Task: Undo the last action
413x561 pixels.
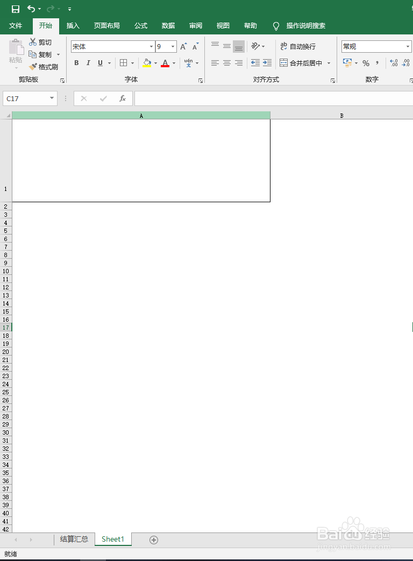Action: pos(31,9)
